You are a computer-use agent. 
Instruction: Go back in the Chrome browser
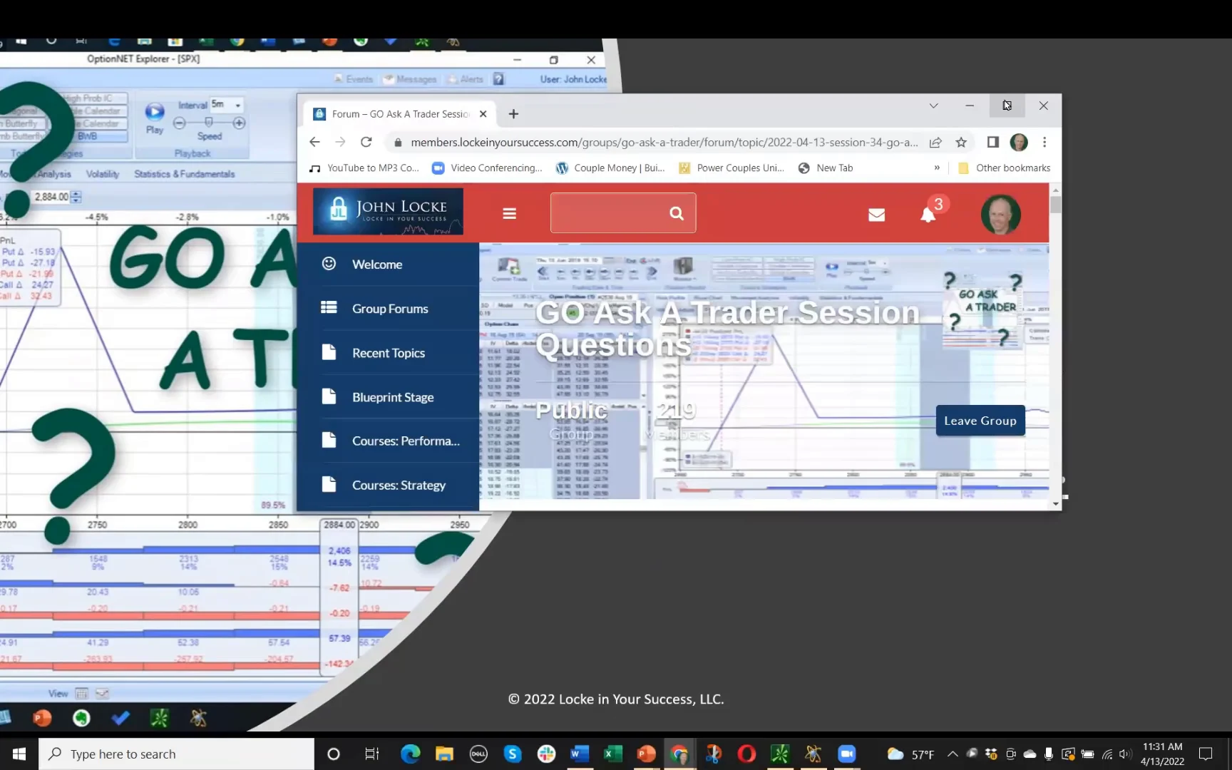[x=314, y=142]
